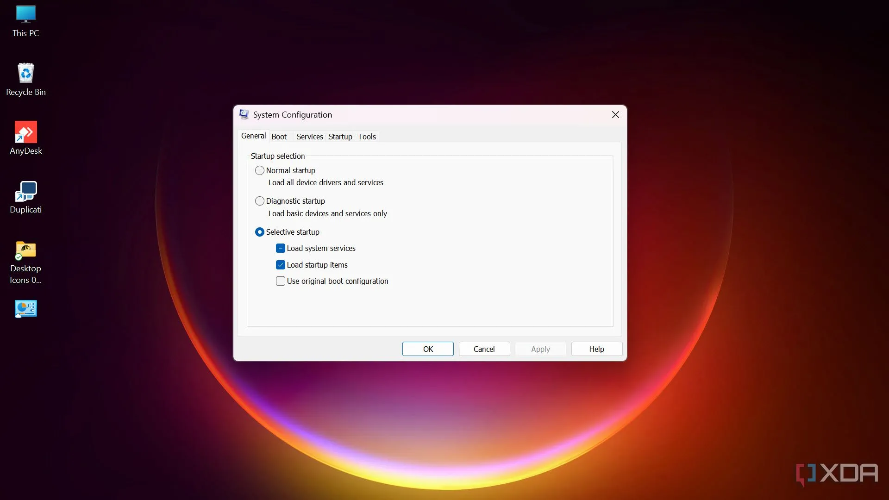Viewport: 889px width, 500px height.
Task: Click System Configuration title bar icon
Action: coord(244,114)
